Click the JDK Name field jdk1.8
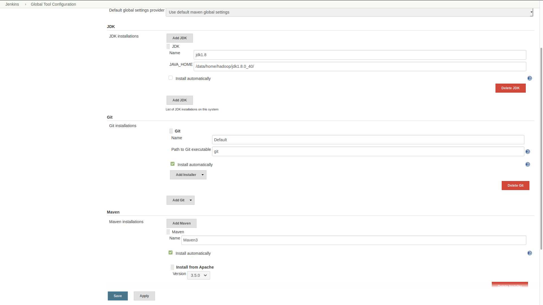The image size is (543, 305). click(360, 55)
